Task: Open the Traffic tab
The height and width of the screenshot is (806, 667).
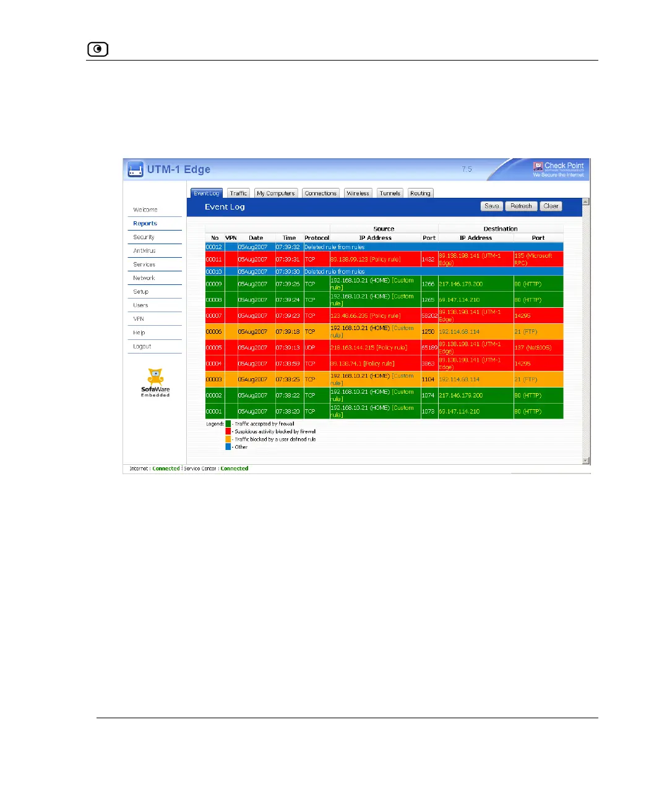Action: 238,193
